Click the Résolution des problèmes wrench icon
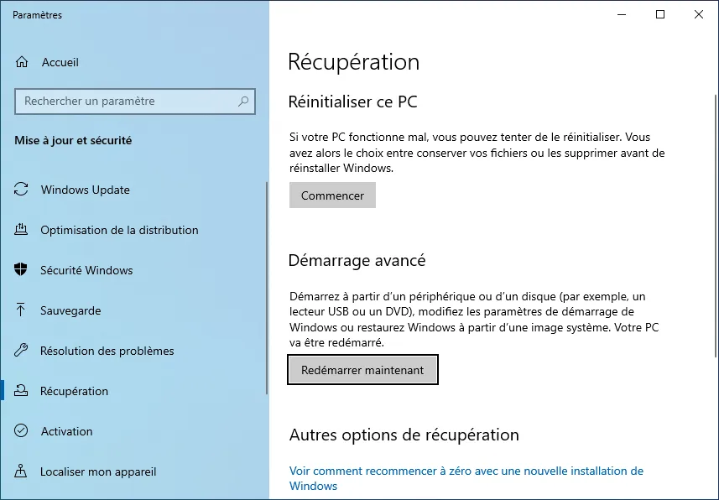Viewport: 719px width, 500px height. [x=22, y=351]
